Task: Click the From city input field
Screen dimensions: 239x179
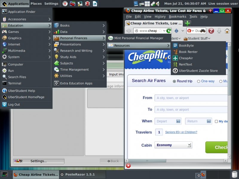Action: (191, 98)
